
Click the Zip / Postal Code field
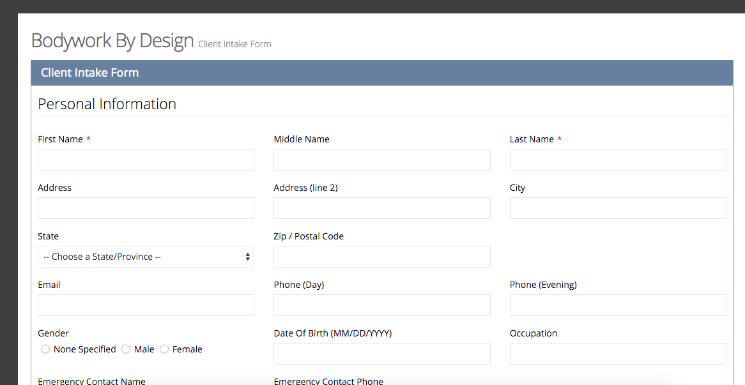click(x=381, y=257)
